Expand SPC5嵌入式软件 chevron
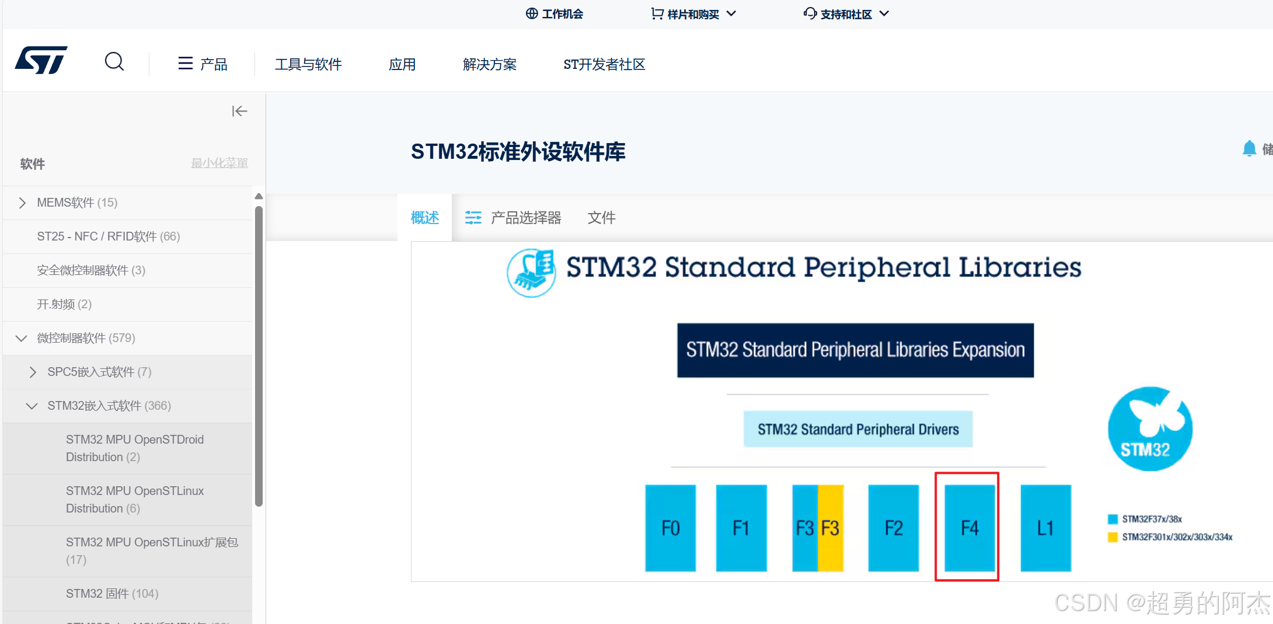The width and height of the screenshot is (1273, 624). (33, 372)
